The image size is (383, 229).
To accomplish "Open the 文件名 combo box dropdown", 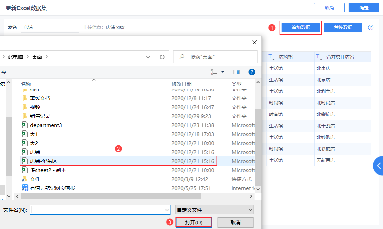I will click(167, 210).
